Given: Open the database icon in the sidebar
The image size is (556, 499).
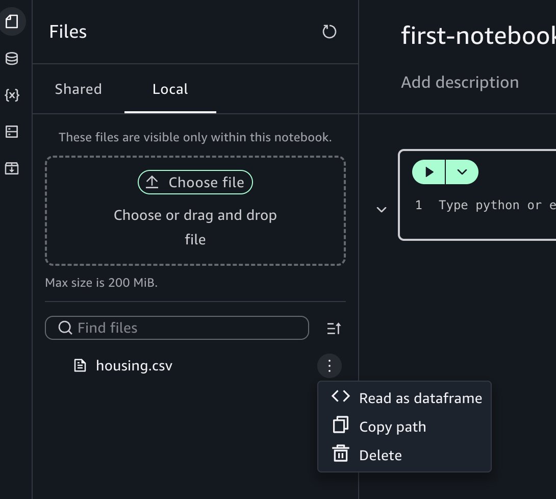Looking at the screenshot, I should (x=12, y=59).
